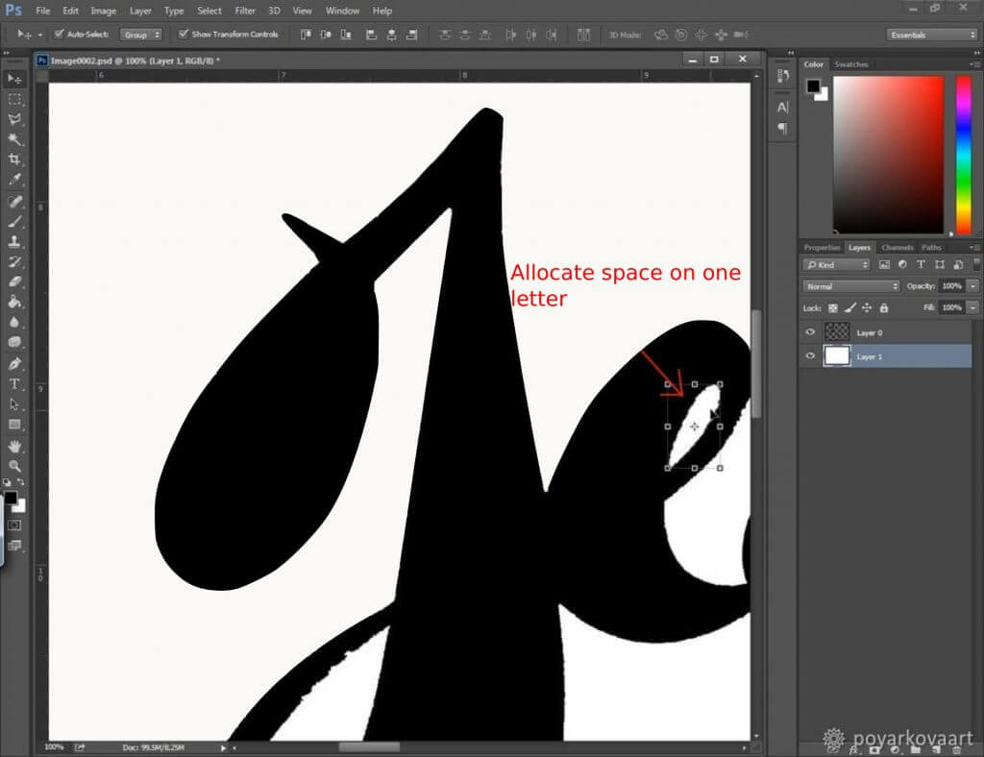
Task: Select the Rectangle shape tool
Action: click(14, 425)
